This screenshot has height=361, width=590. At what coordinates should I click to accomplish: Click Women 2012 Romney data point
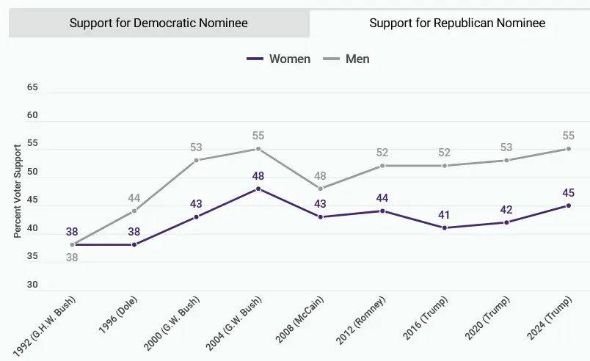tap(382, 211)
